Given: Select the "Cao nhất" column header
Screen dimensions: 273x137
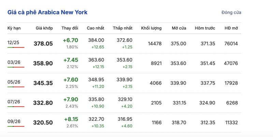Looking at the screenshot, I should click(96, 28).
